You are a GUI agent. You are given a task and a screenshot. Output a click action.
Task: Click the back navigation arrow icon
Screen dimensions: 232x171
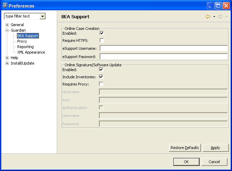click(x=208, y=16)
